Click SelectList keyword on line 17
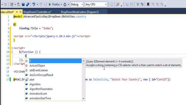The width and height of the screenshot is (186, 105). click(100, 79)
